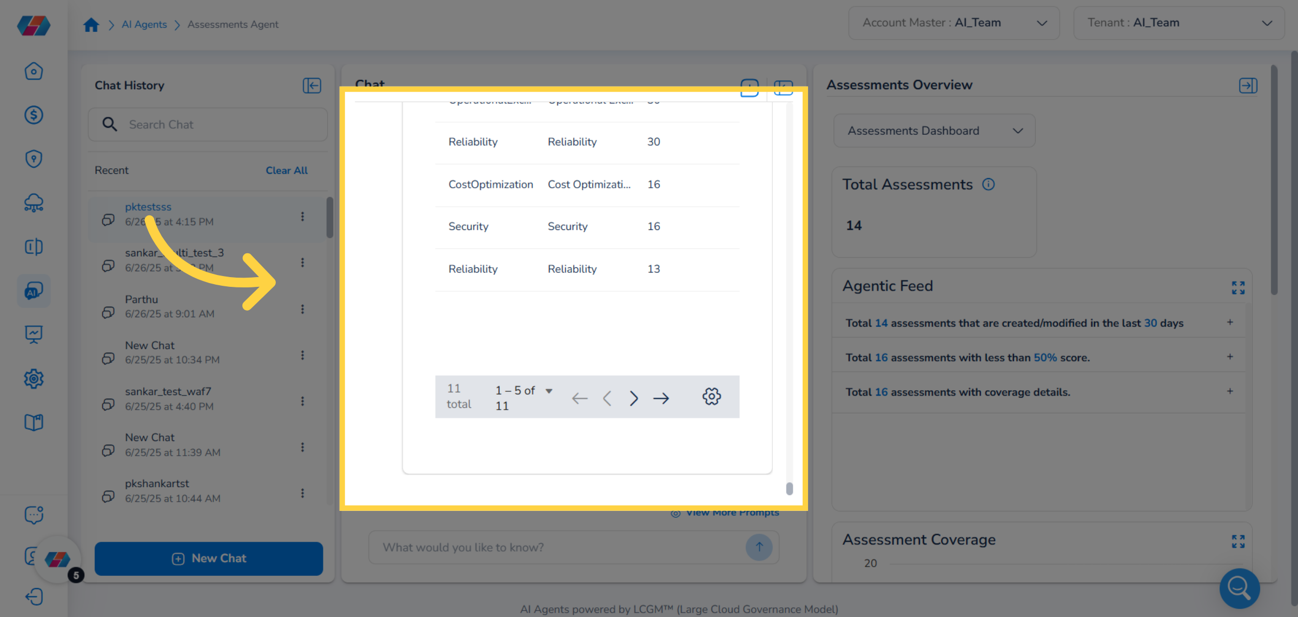1298x617 pixels.
Task: Open the table pagination settings gear
Action: click(712, 397)
